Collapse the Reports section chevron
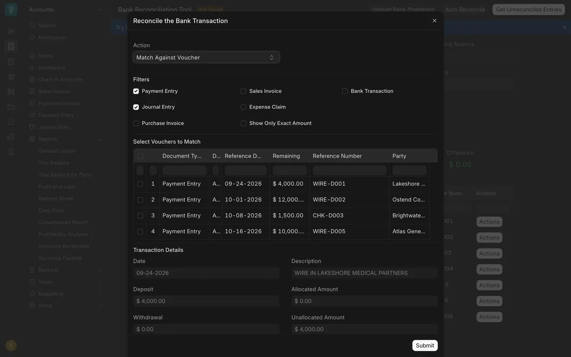Viewport: 571px width, 357px height. tap(100, 139)
